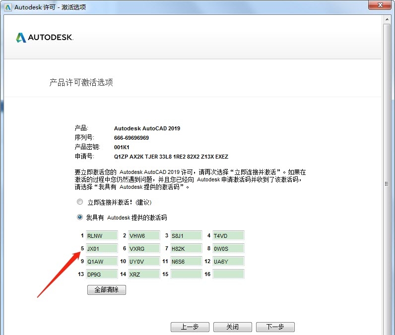
Task: Click activation code field 6 containing VXRG
Action: pyautogui.click(x=144, y=248)
